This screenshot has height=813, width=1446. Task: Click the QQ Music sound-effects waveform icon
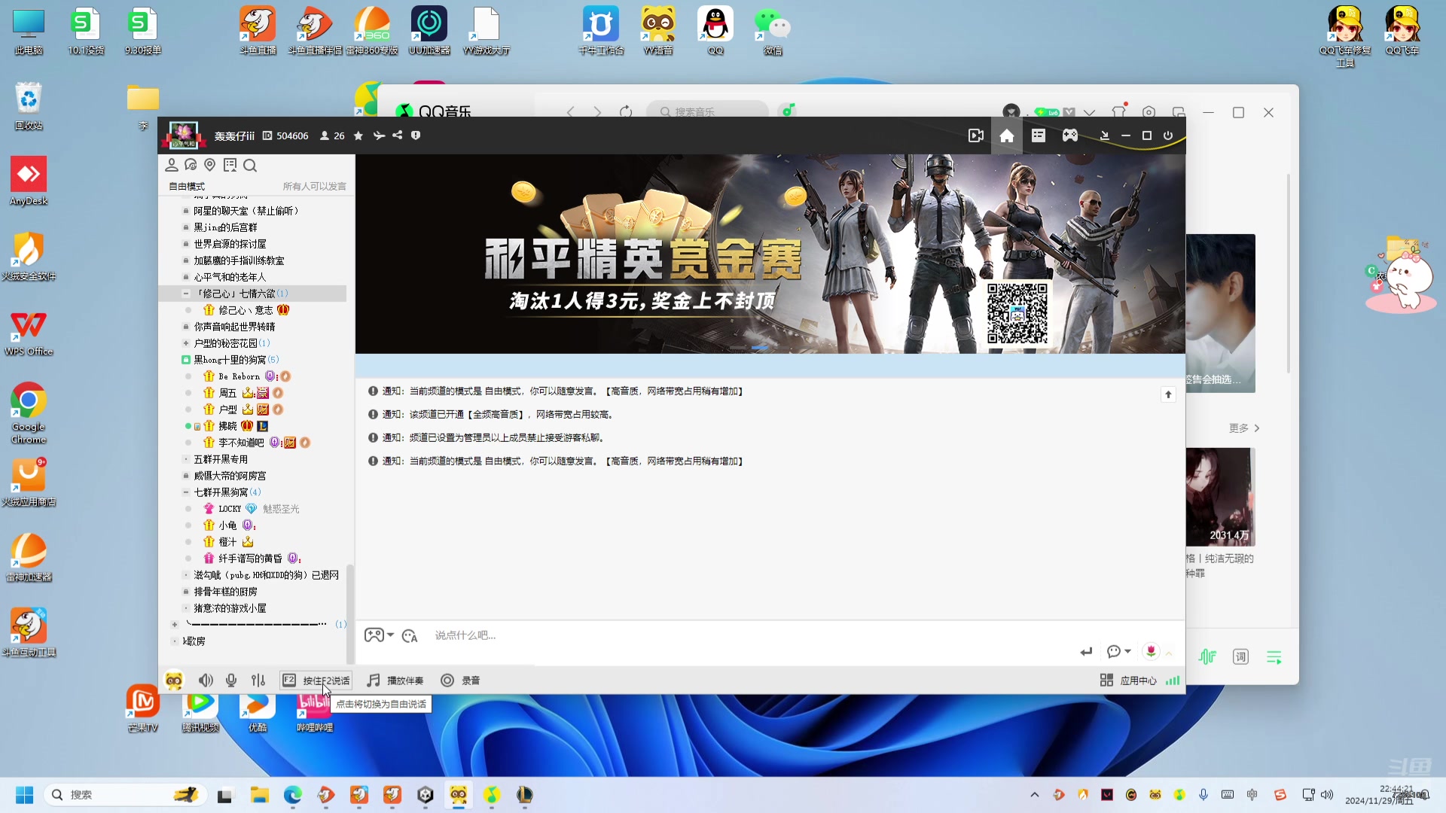[1207, 657]
